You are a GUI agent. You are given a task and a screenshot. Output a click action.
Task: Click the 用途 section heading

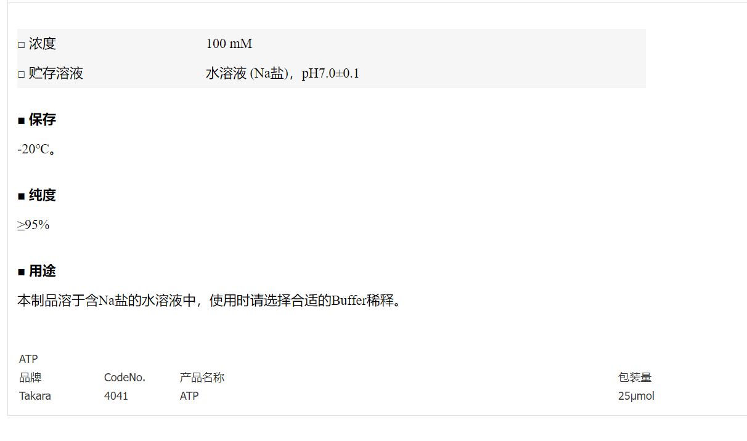(42, 271)
